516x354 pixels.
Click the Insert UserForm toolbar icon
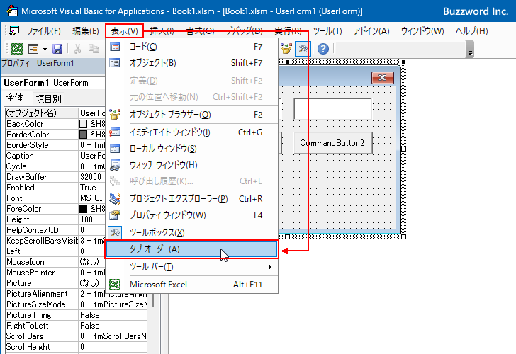coord(33,49)
